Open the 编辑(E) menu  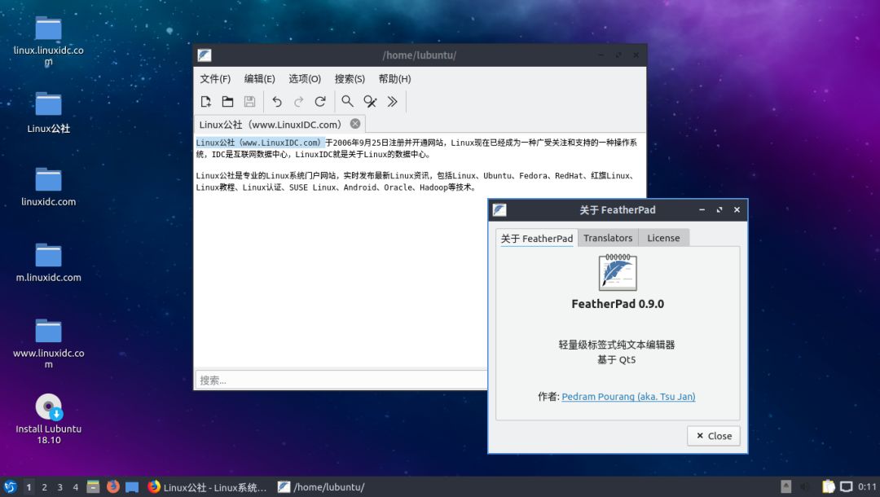click(x=260, y=79)
